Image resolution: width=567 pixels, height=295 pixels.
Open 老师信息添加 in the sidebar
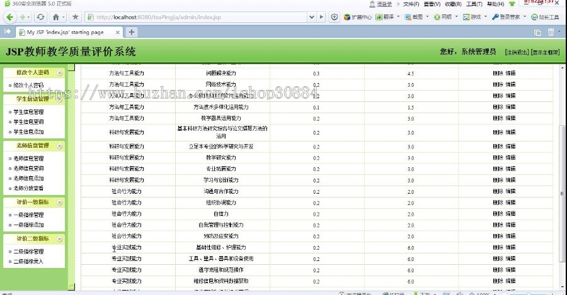[x=28, y=179]
